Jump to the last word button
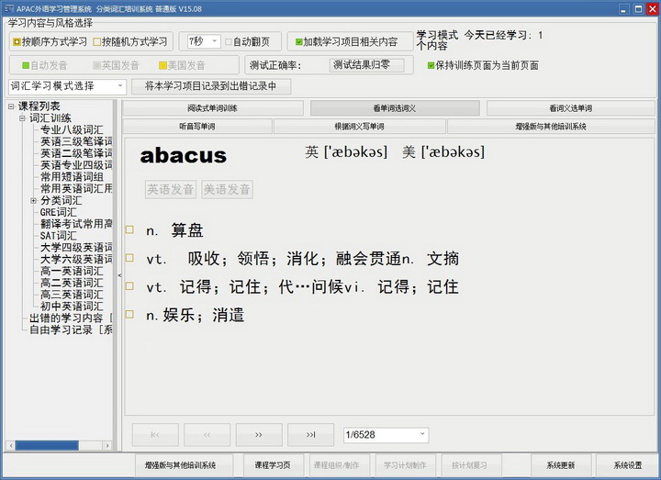This screenshot has height=480, width=661. pos(310,435)
